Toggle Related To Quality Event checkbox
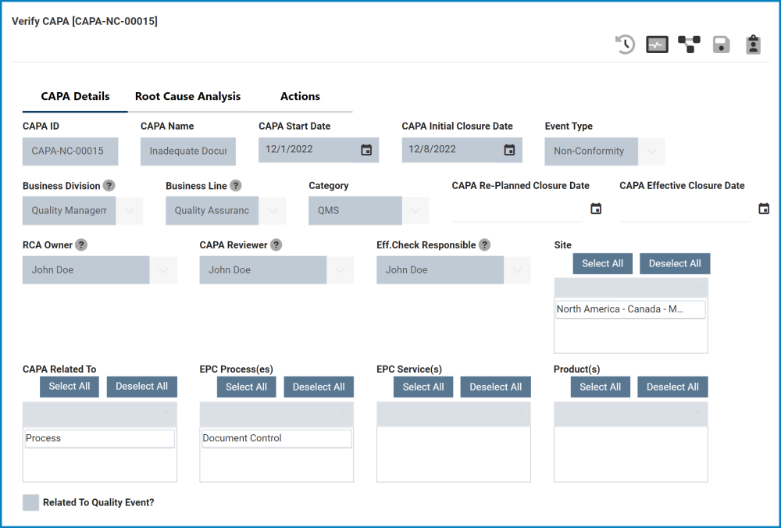This screenshot has width=781, height=528. (x=31, y=502)
